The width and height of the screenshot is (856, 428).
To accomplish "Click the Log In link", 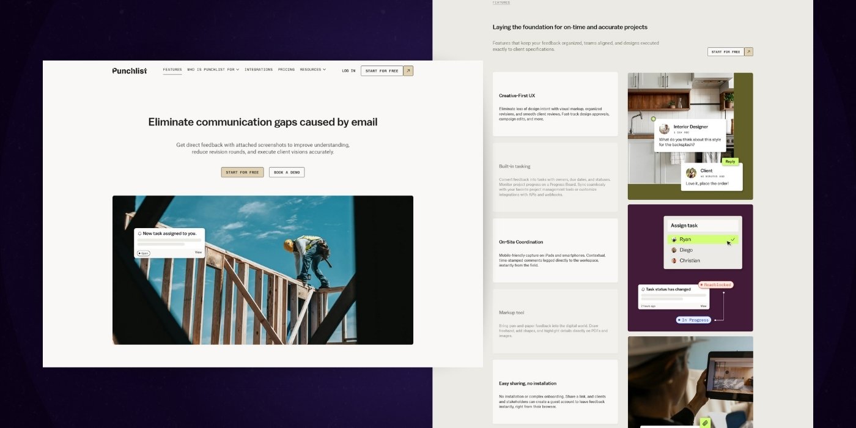I will tap(349, 71).
